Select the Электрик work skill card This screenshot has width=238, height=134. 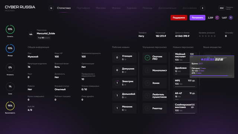point(124,83)
